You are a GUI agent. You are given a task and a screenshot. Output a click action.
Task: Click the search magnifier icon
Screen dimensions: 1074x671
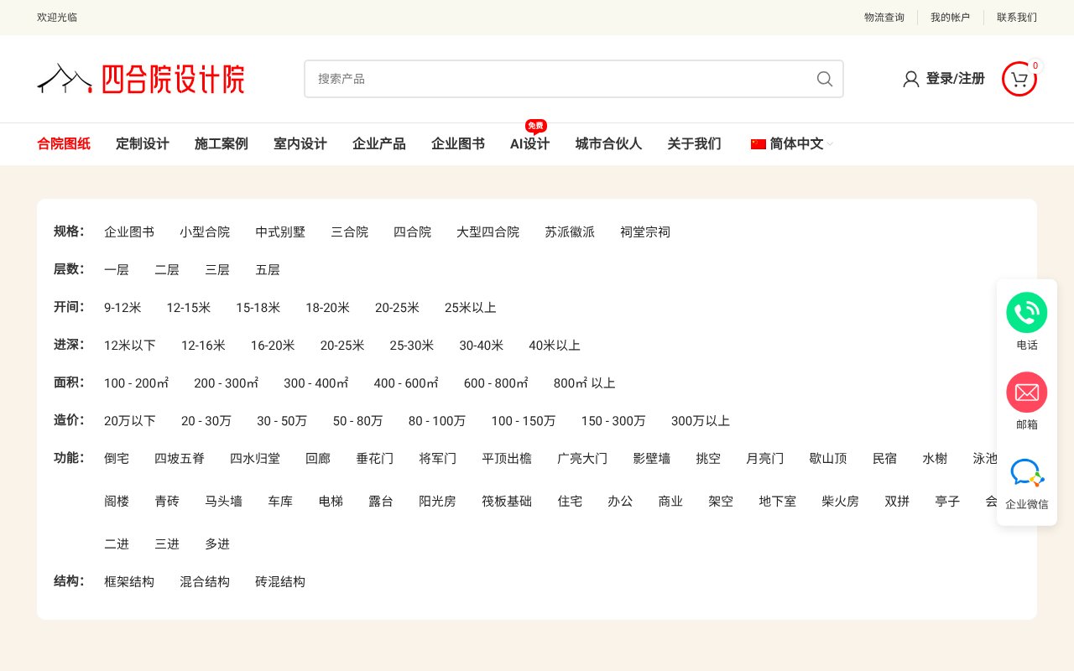[x=825, y=79]
